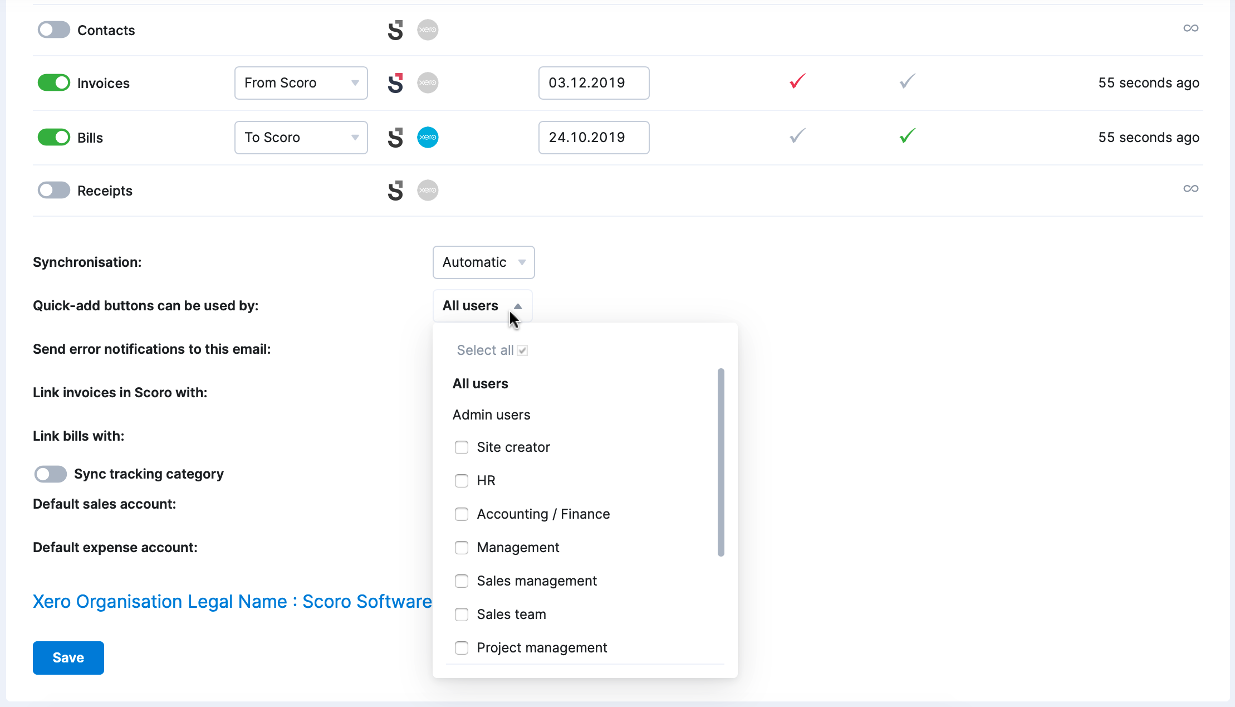The image size is (1235, 707).
Task: Check the Accounting / Finance checkbox
Action: (x=462, y=514)
